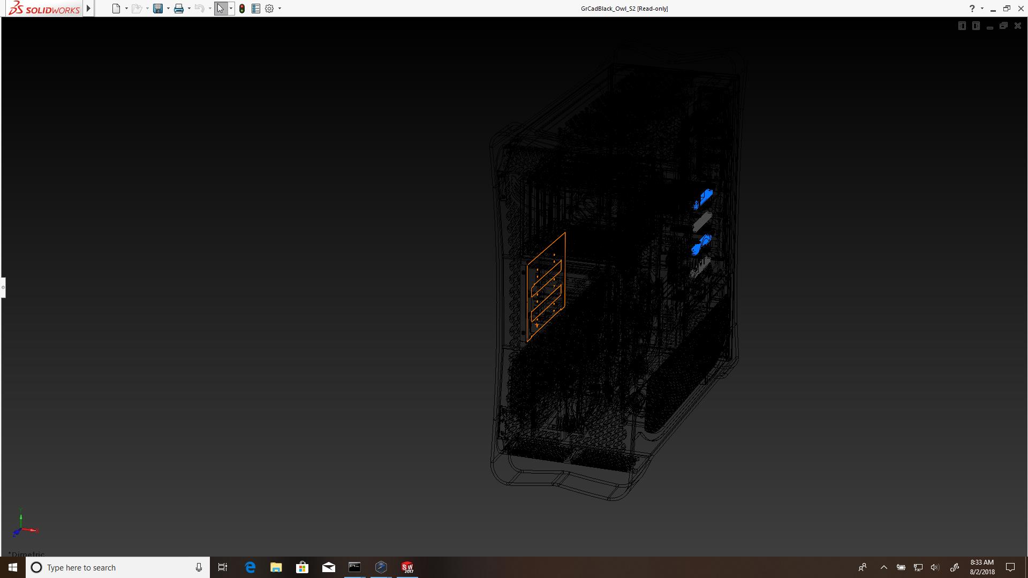Click the Select cursor tool
The width and height of the screenshot is (1028, 578).
point(221,9)
